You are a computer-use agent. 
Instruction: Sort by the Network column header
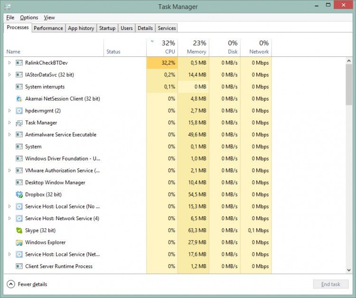[256, 47]
